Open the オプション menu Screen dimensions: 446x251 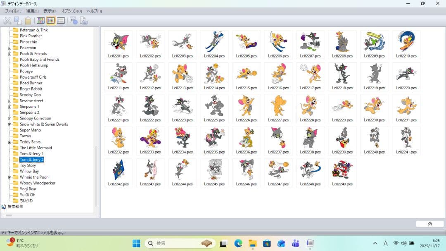[71, 11]
